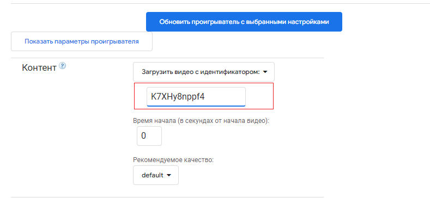Click the text Загрузить видео с идентификатором

[201, 72]
